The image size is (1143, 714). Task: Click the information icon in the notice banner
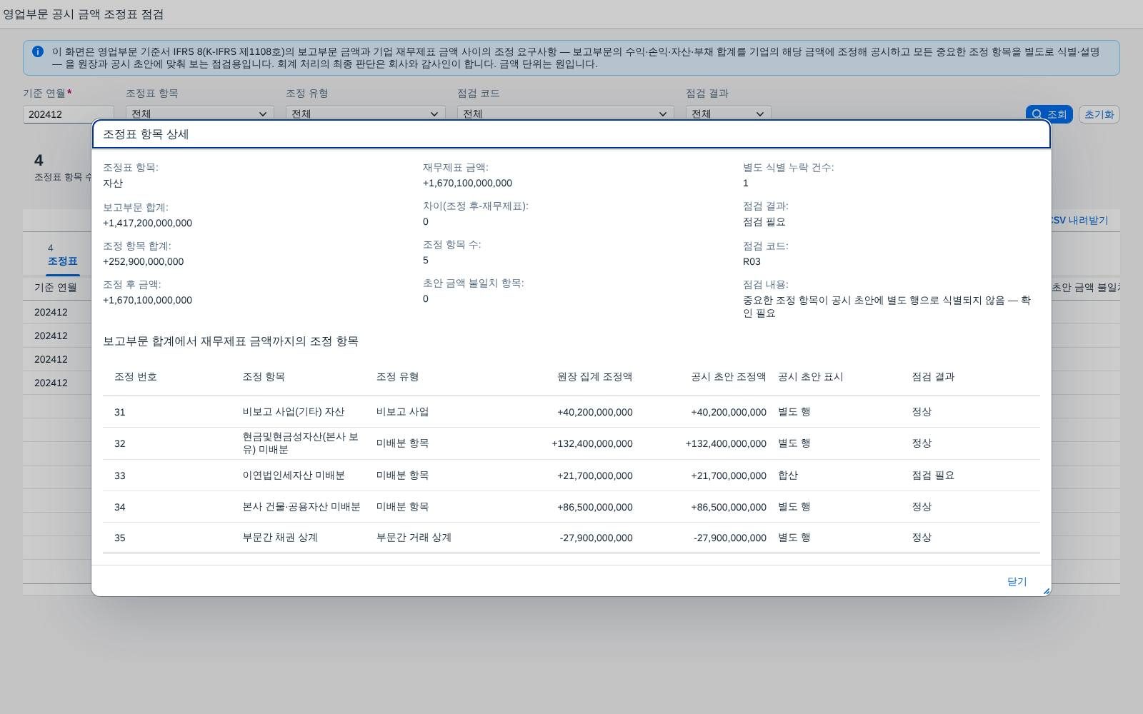[38, 51]
